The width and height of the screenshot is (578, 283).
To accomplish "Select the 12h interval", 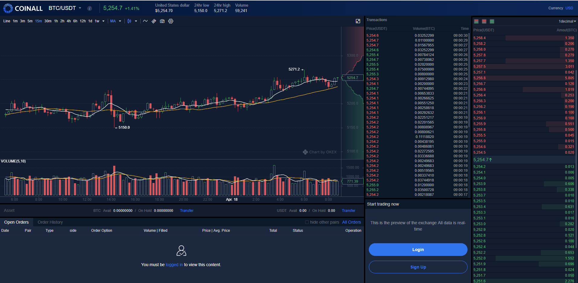I will tap(83, 21).
